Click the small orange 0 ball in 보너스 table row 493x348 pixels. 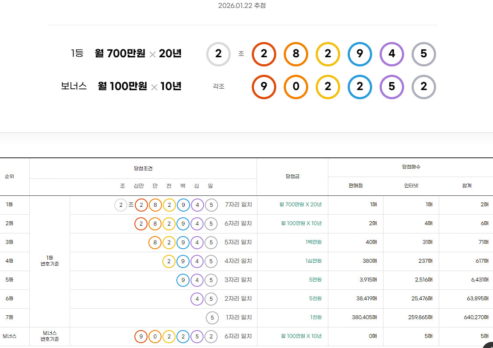coord(155,337)
